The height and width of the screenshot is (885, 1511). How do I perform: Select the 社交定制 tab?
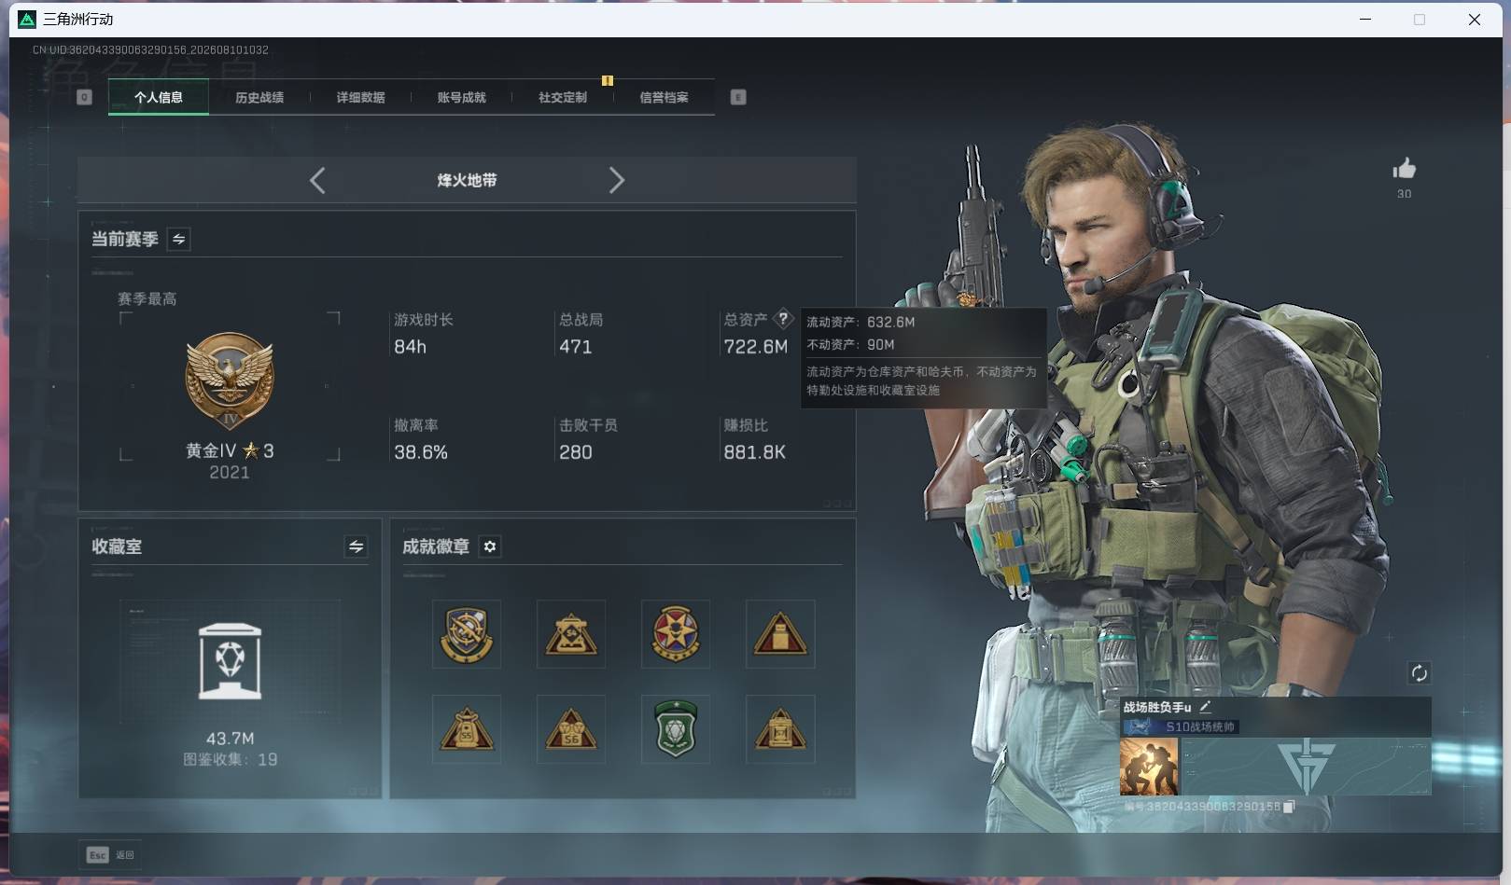click(563, 97)
